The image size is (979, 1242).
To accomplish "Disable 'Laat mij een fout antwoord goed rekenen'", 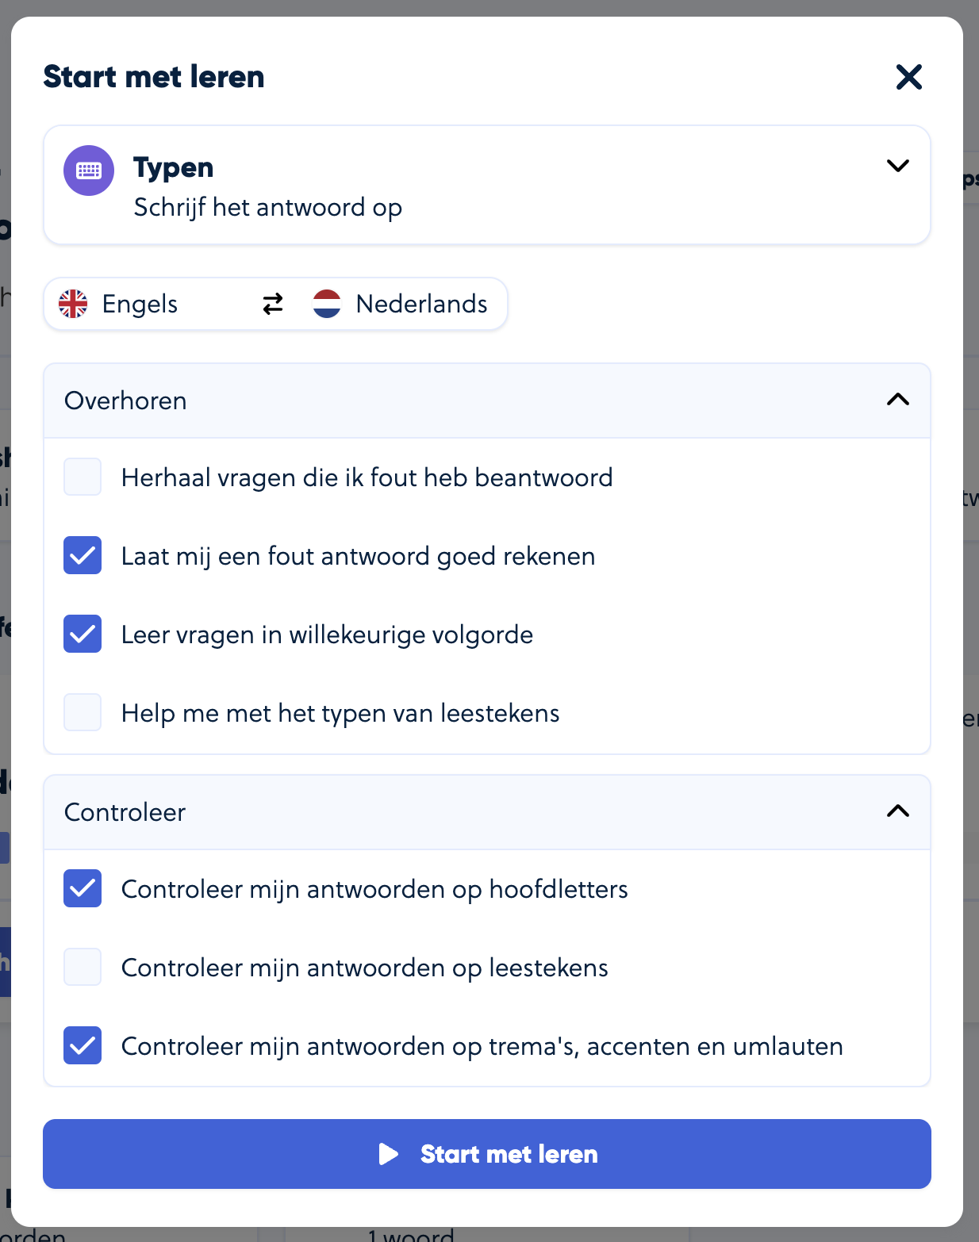I will (82, 555).
